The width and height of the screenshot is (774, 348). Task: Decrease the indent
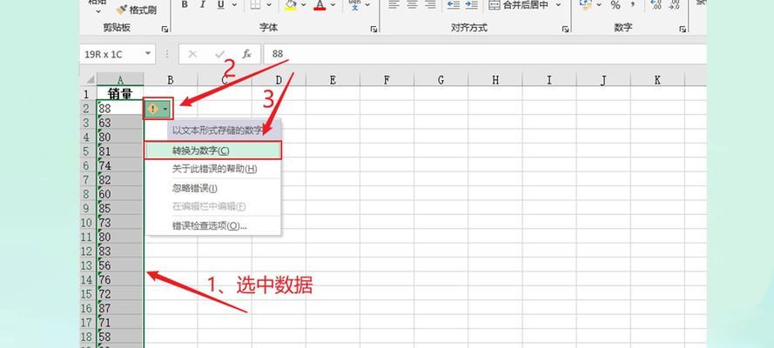[453, 5]
